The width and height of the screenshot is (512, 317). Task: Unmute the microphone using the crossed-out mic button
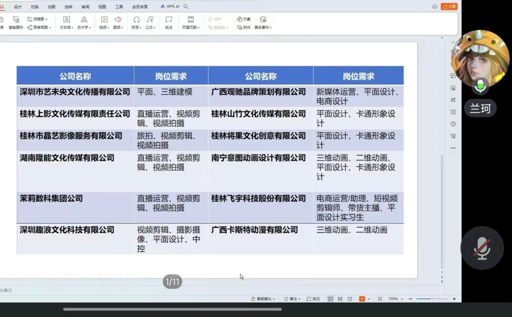[482, 248]
